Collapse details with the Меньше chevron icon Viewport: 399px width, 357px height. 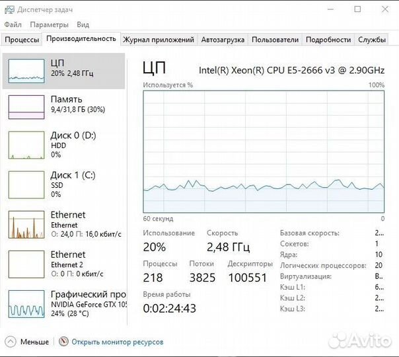(x=11, y=342)
